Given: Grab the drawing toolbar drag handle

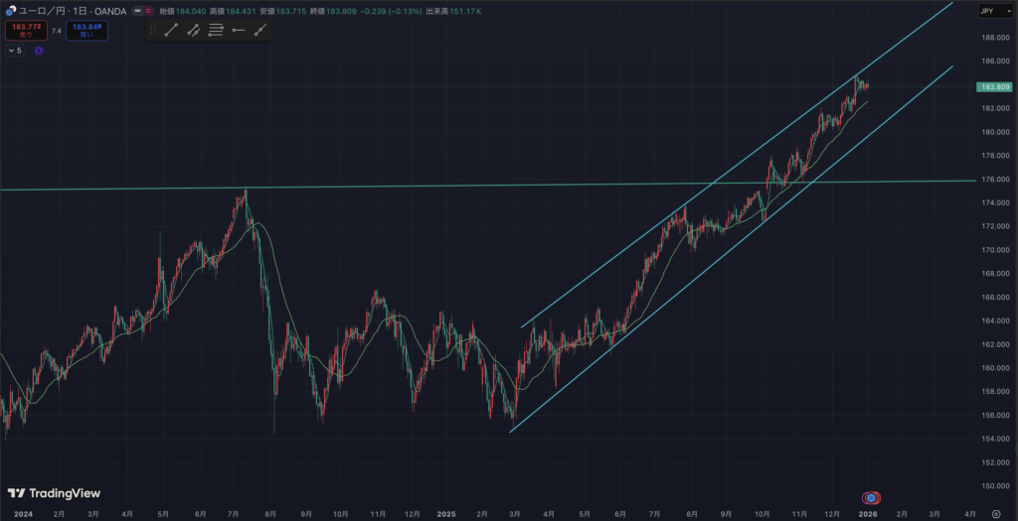Looking at the screenshot, I should pos(152,30).
